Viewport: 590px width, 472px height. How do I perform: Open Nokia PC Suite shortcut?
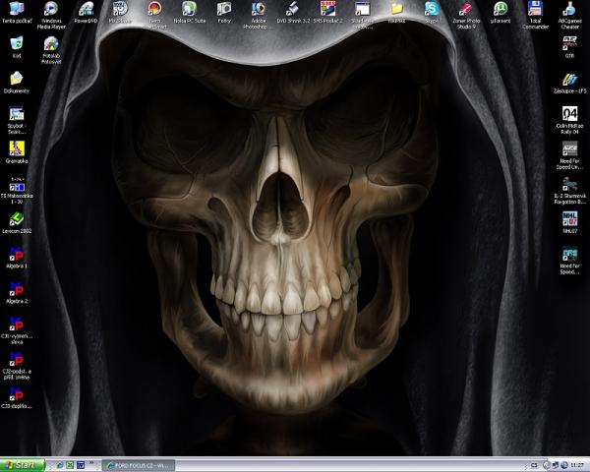[189, 10]
